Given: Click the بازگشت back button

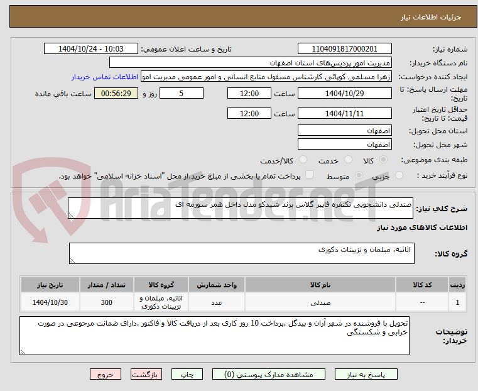Looking at the screenshot, I should 146,374.
